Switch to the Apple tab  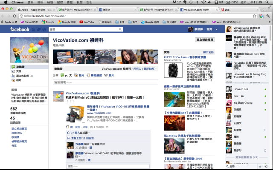coord(36,10)
